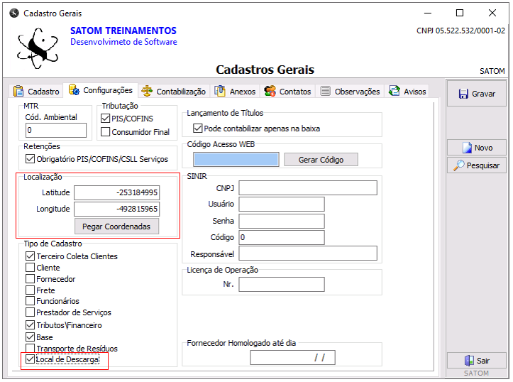513x382 pixels.
Task: Click the Gerar Código button
Action: point(321,160)
